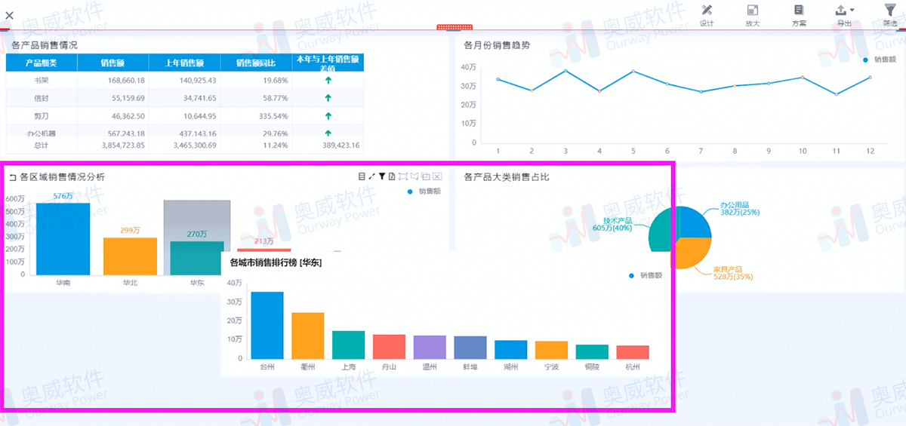The width and height of the screenshot is (906, 426).
Task: Click the orange 家具产品 pie slice
Action: [692, 253]
